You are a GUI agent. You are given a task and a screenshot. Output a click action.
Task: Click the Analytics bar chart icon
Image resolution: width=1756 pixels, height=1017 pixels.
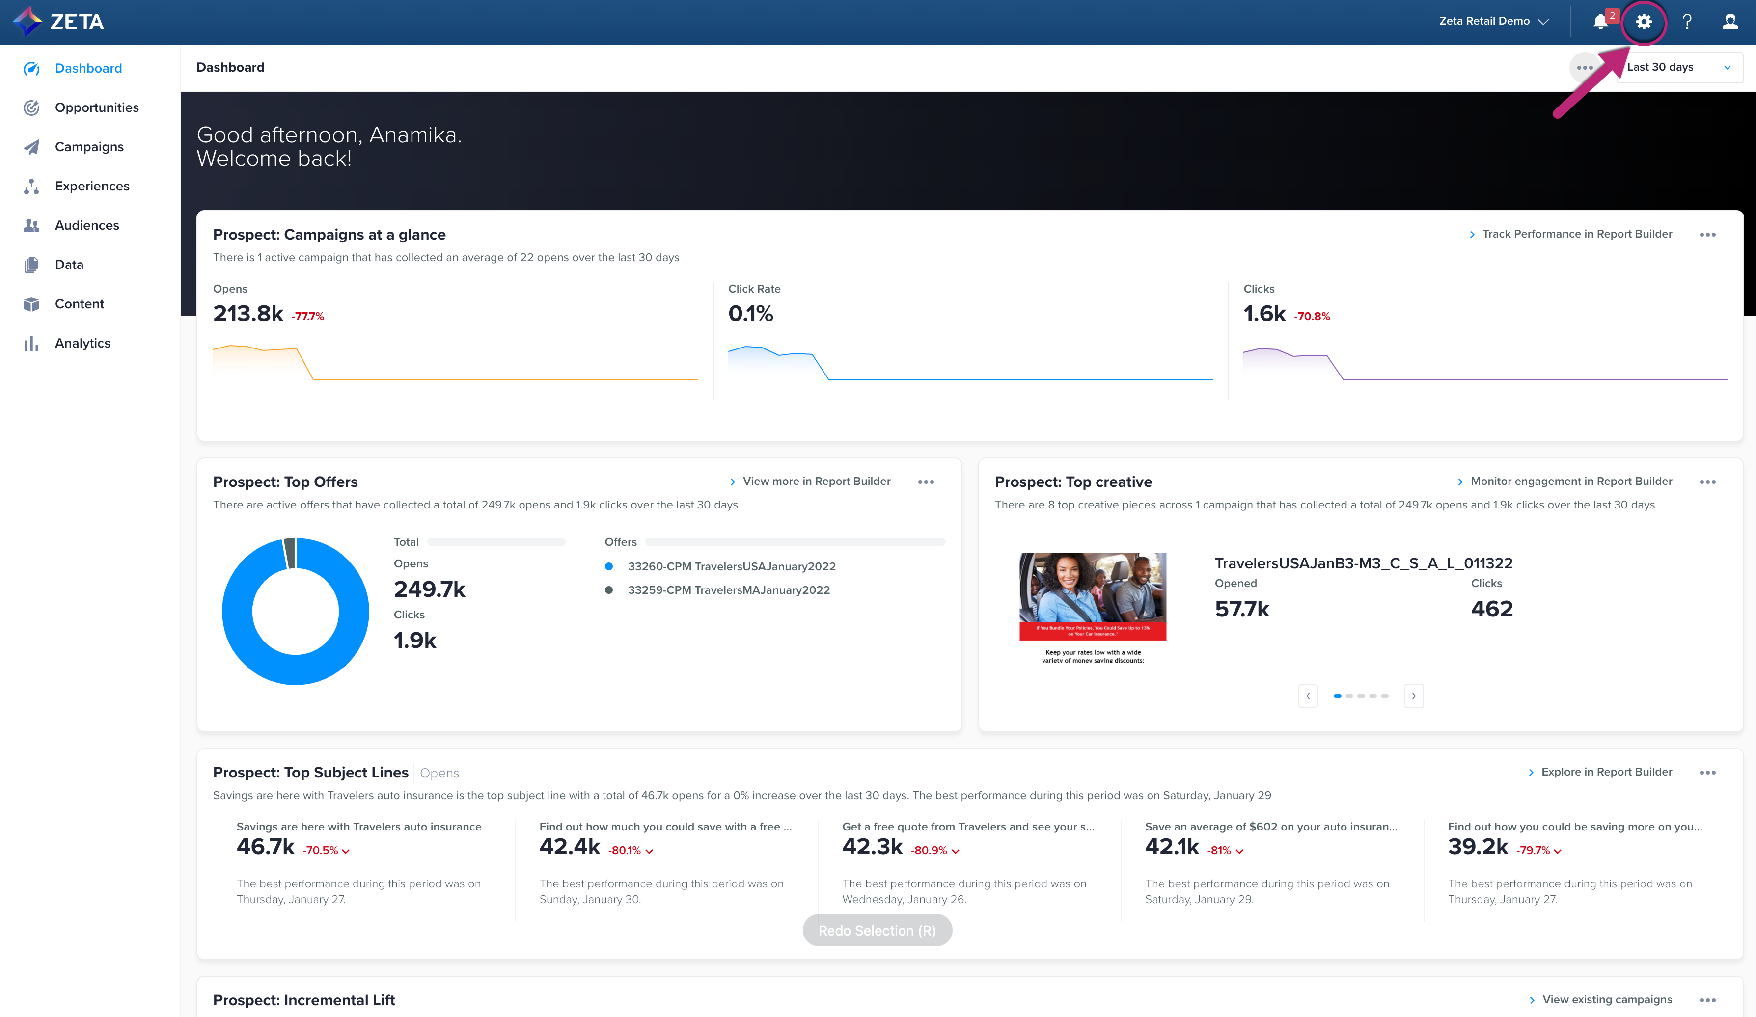point(31,344)
